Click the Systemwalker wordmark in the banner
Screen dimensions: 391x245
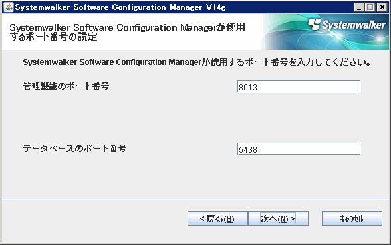(354, 25)
